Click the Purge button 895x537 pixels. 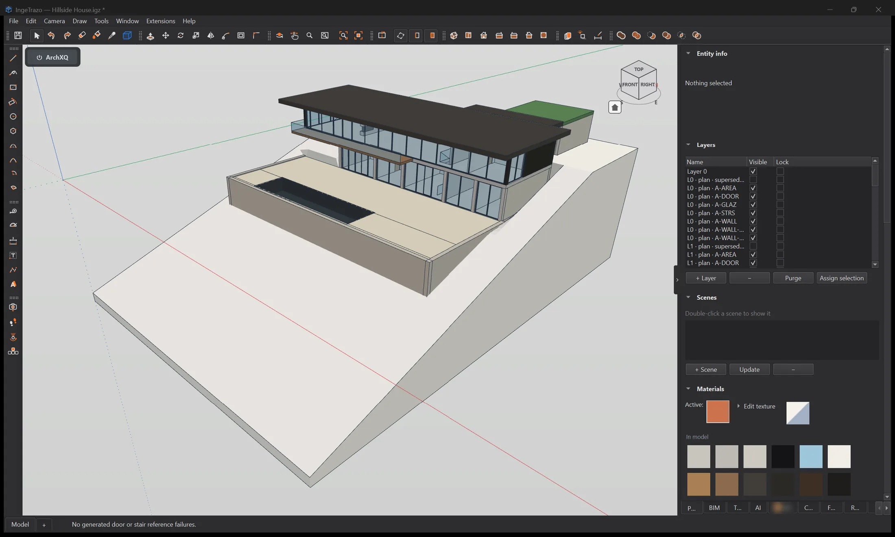pyautogui.click(x=793, y=278)
